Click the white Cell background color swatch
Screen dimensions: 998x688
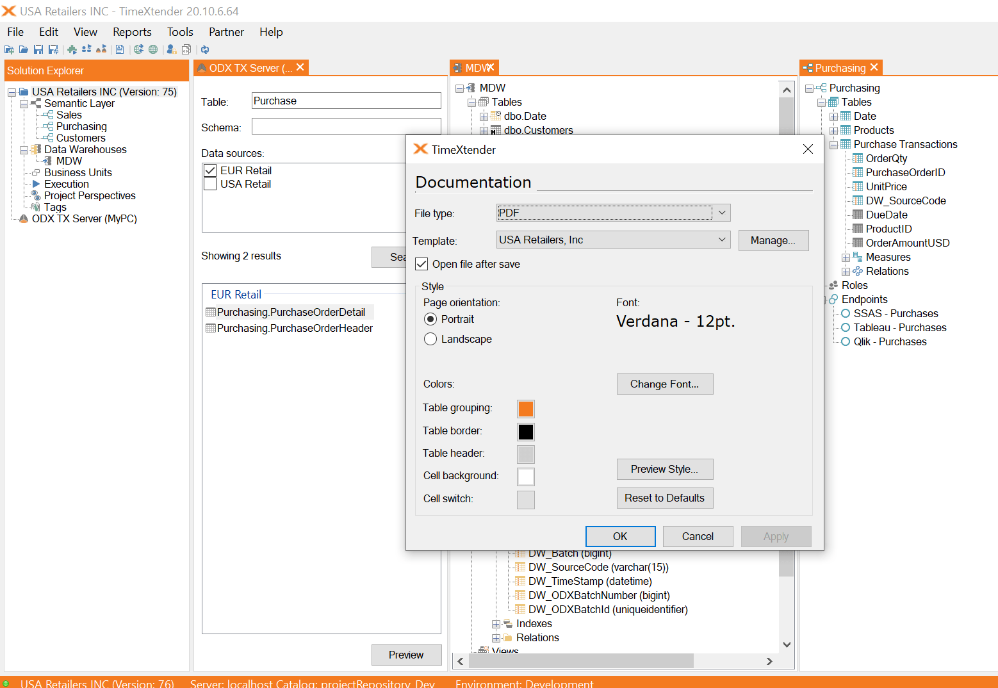point(526,477)
